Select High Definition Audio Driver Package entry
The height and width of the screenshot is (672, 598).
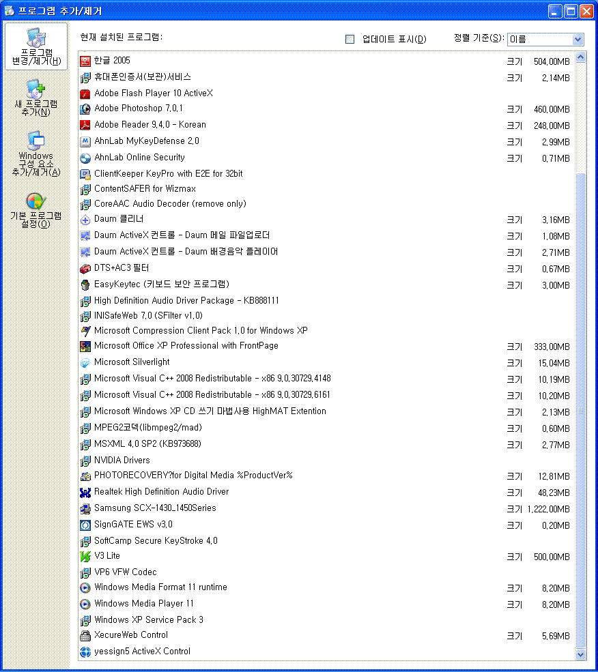pos(326,301)
